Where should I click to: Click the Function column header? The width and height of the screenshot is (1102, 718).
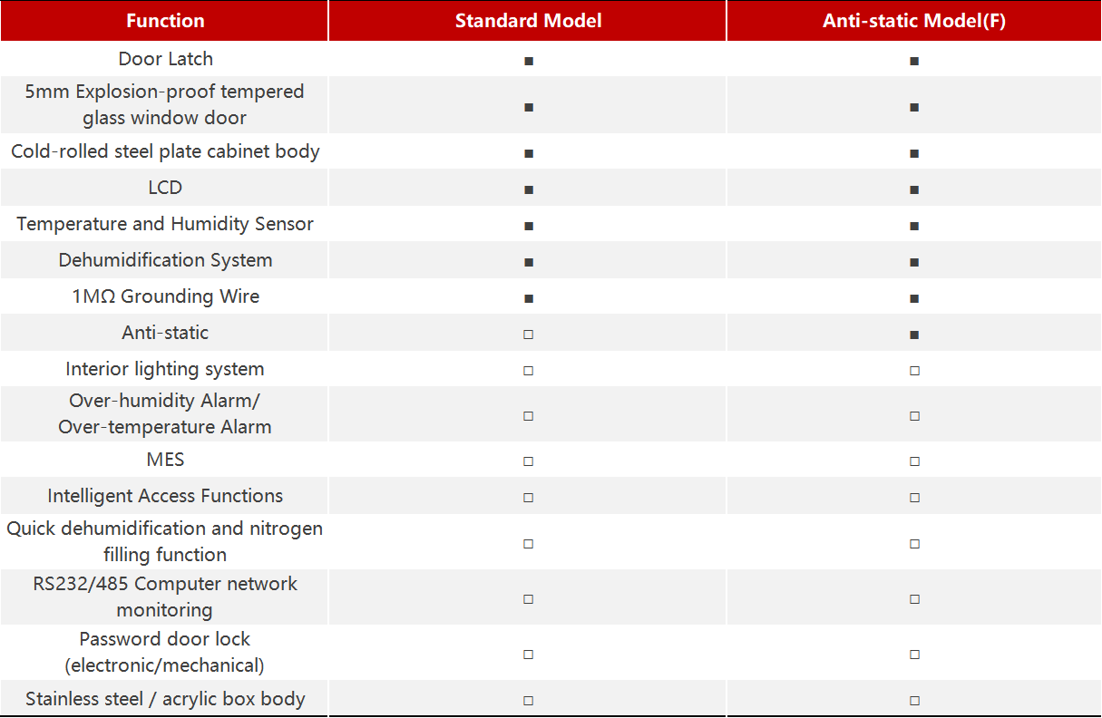point(165,21)
